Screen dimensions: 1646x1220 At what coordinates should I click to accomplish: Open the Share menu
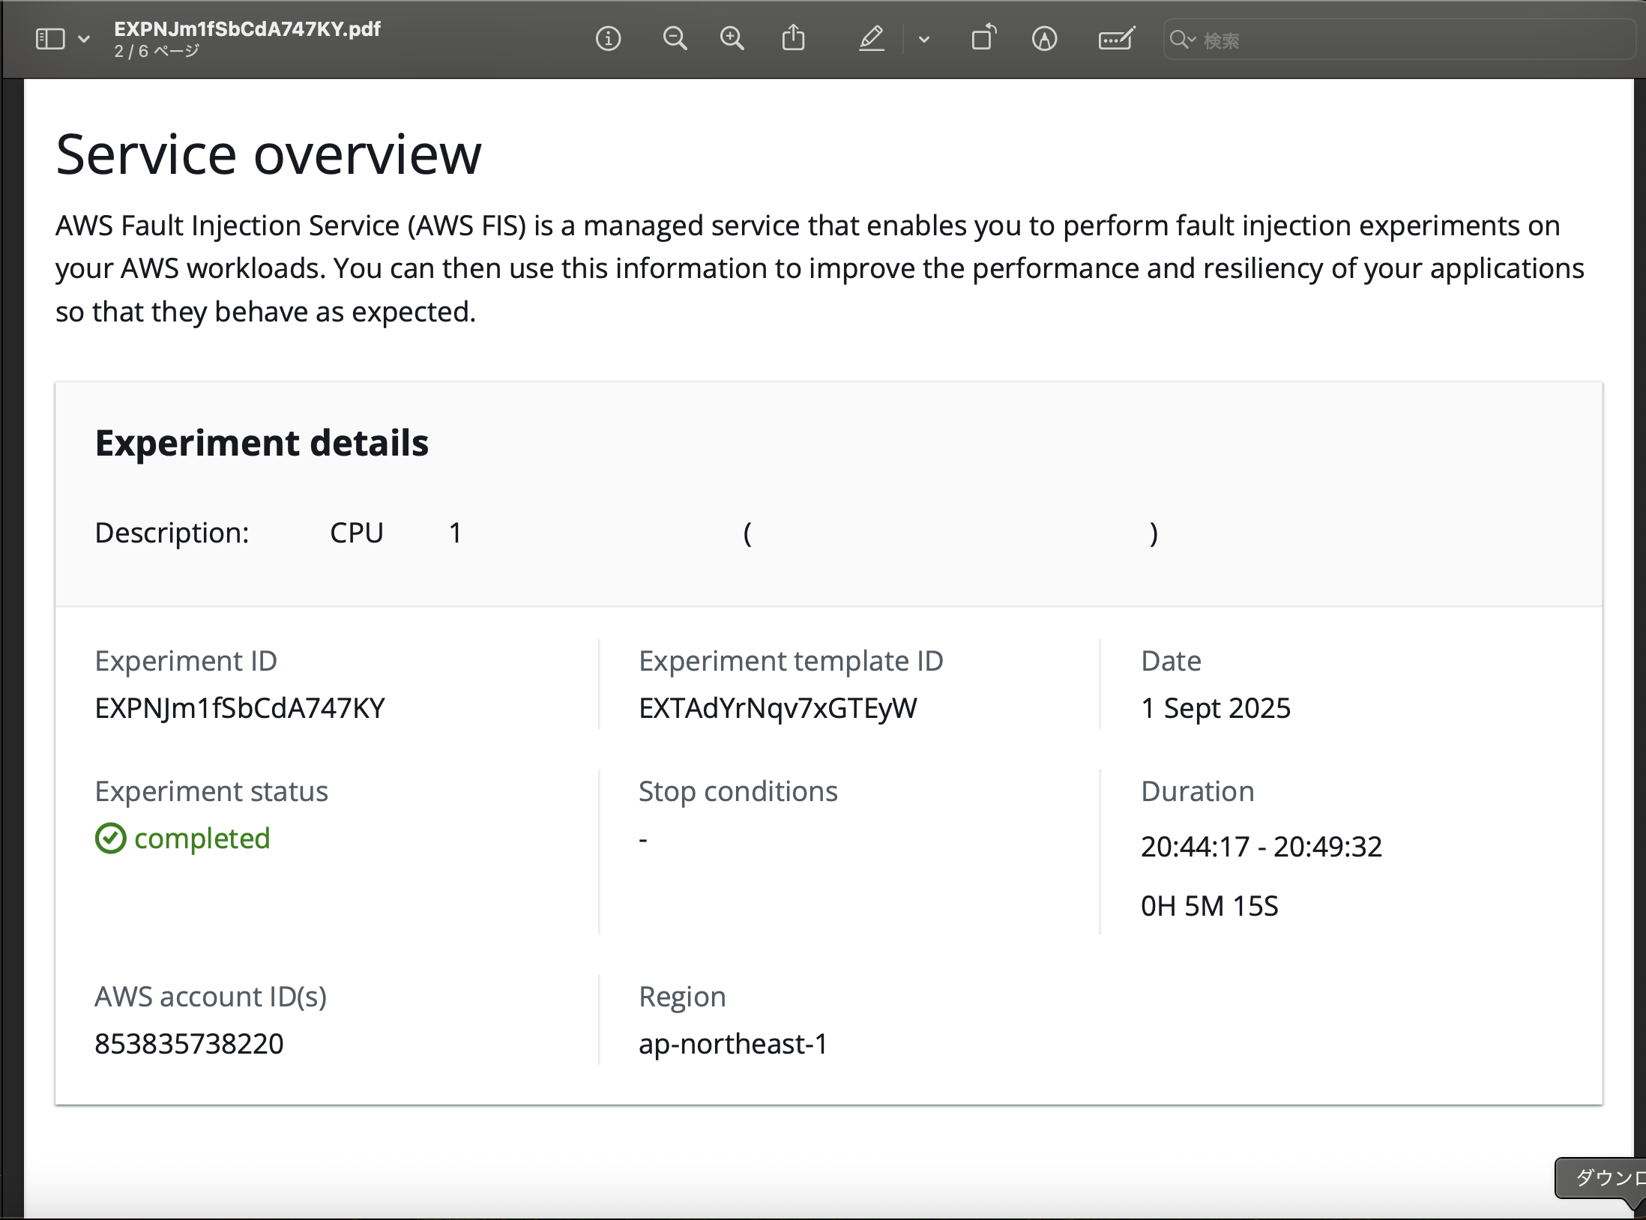pyautogui.click(x=793, y=38)
